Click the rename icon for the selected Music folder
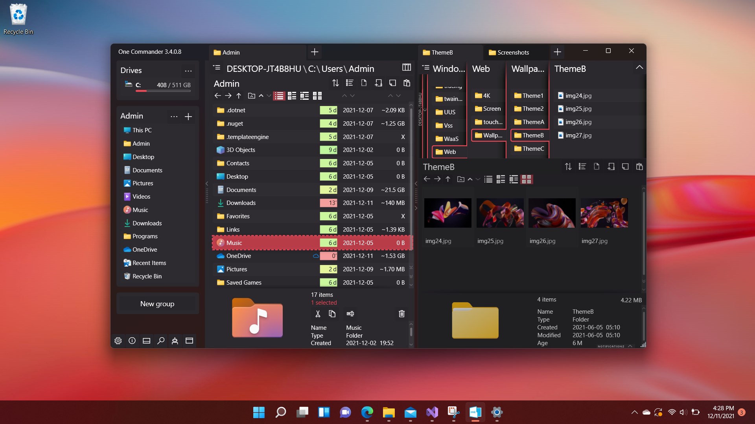This screenshot has width=755, height=424. pos(350,314)
